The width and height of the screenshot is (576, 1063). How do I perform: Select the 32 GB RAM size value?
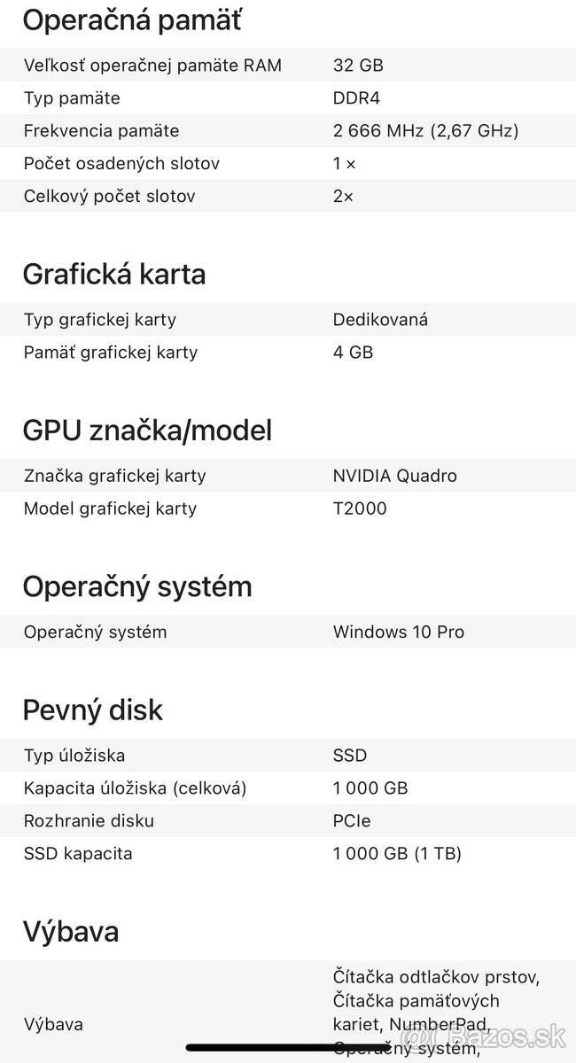point(358,65)
